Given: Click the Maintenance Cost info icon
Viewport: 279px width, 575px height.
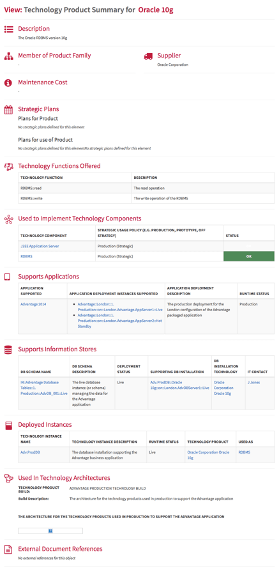Looking at the screenshot, I should [x=8, y=83].
